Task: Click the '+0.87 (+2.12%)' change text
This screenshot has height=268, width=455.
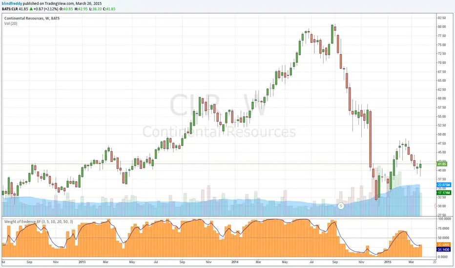Action: [46, 9]
